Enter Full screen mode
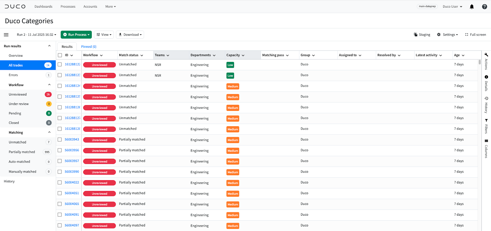 pyautogui.click(x=476, y=35)
